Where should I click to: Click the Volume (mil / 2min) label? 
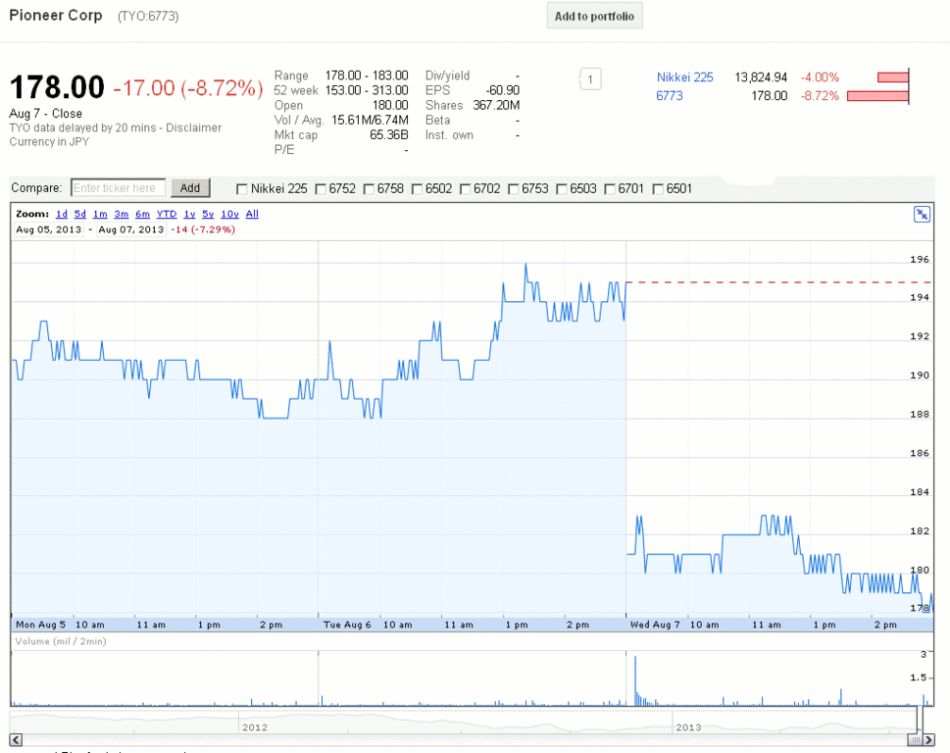(61, 641)
